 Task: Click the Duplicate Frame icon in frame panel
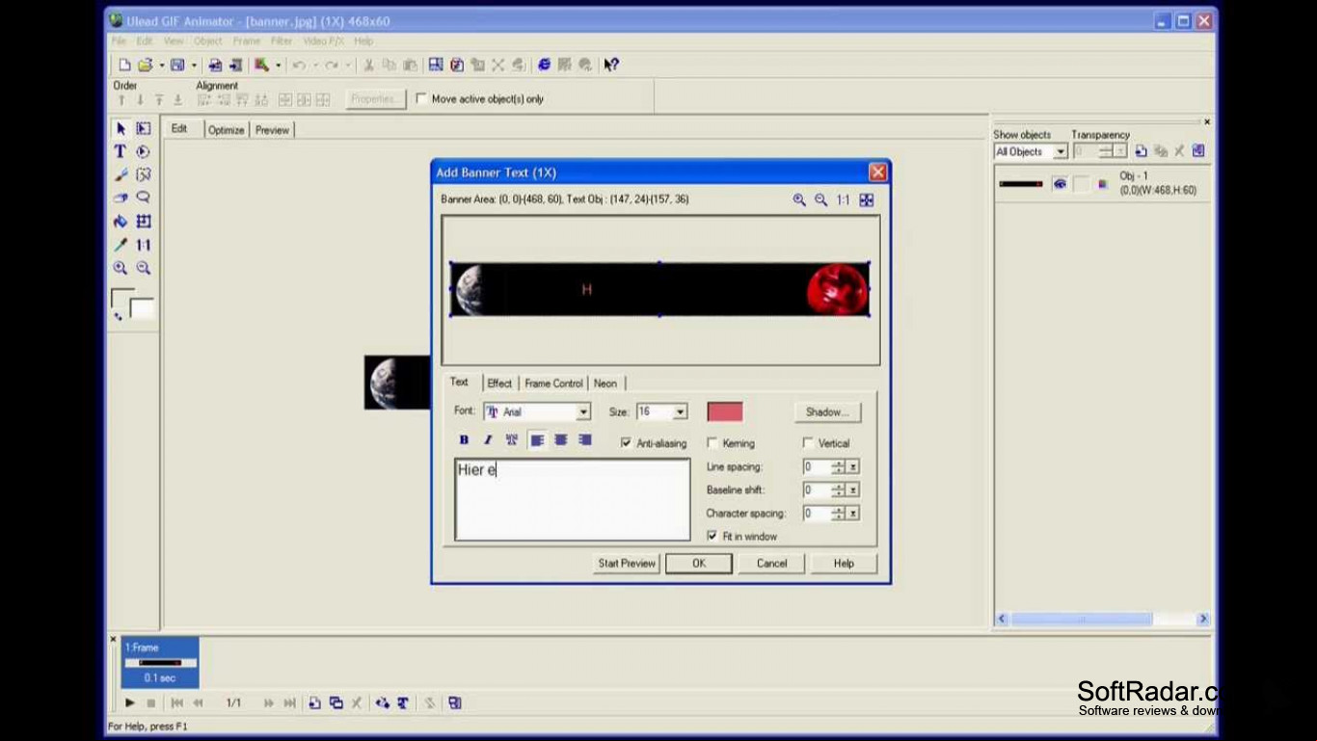(336, 703)
